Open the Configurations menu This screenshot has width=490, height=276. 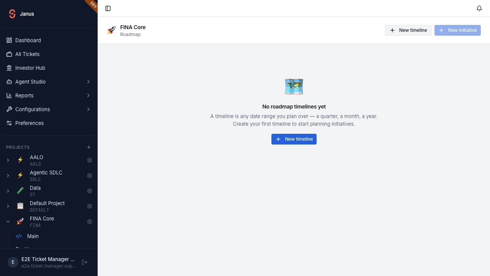coord(49,109)
